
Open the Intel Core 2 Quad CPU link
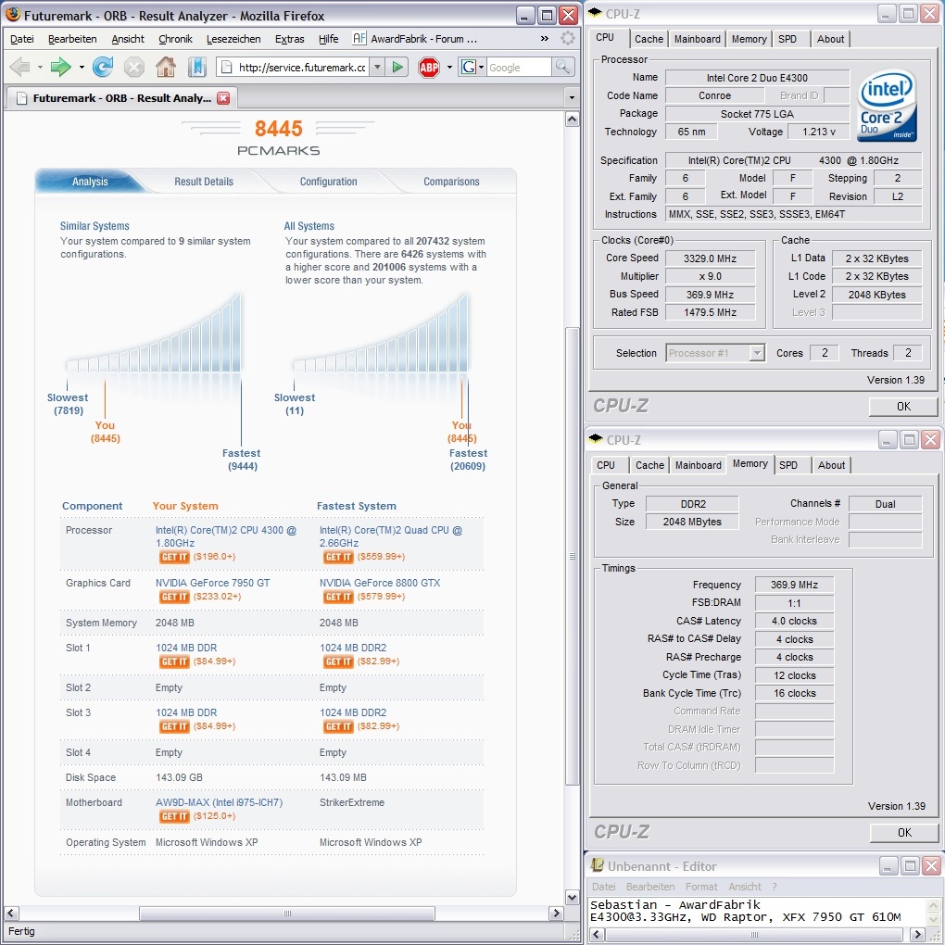click(391, 536)
